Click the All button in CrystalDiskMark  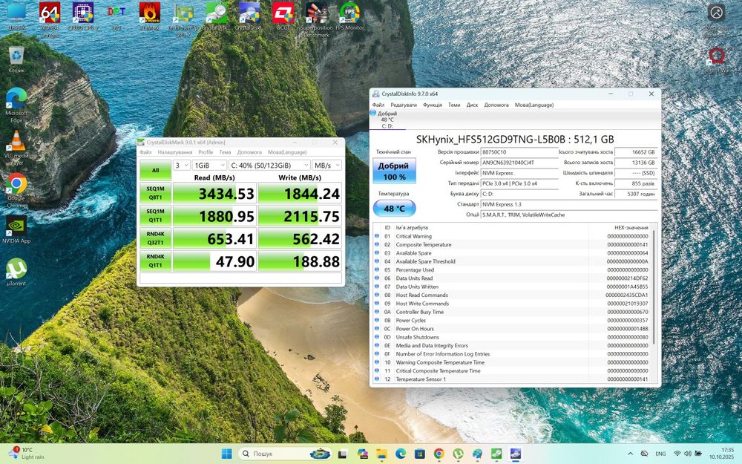click(x=156, y=171)
